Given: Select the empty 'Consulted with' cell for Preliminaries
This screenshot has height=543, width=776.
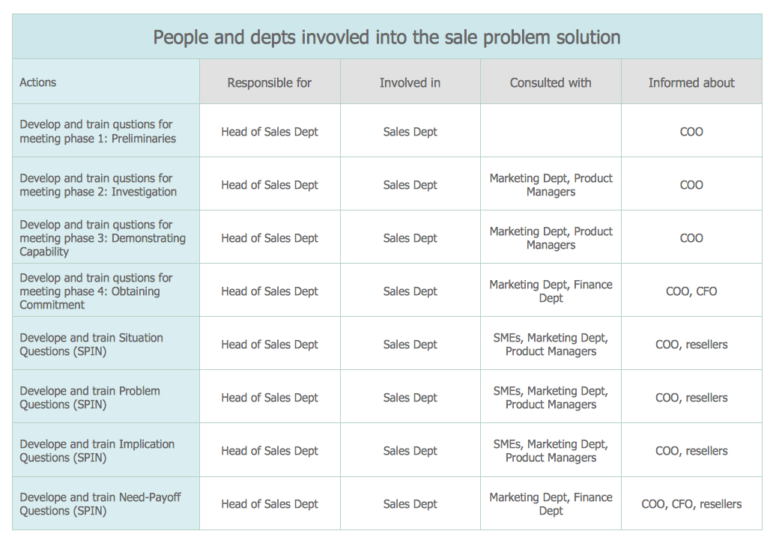Looking at the screenshot, I should pyautogui.click(x=551, y=131).
